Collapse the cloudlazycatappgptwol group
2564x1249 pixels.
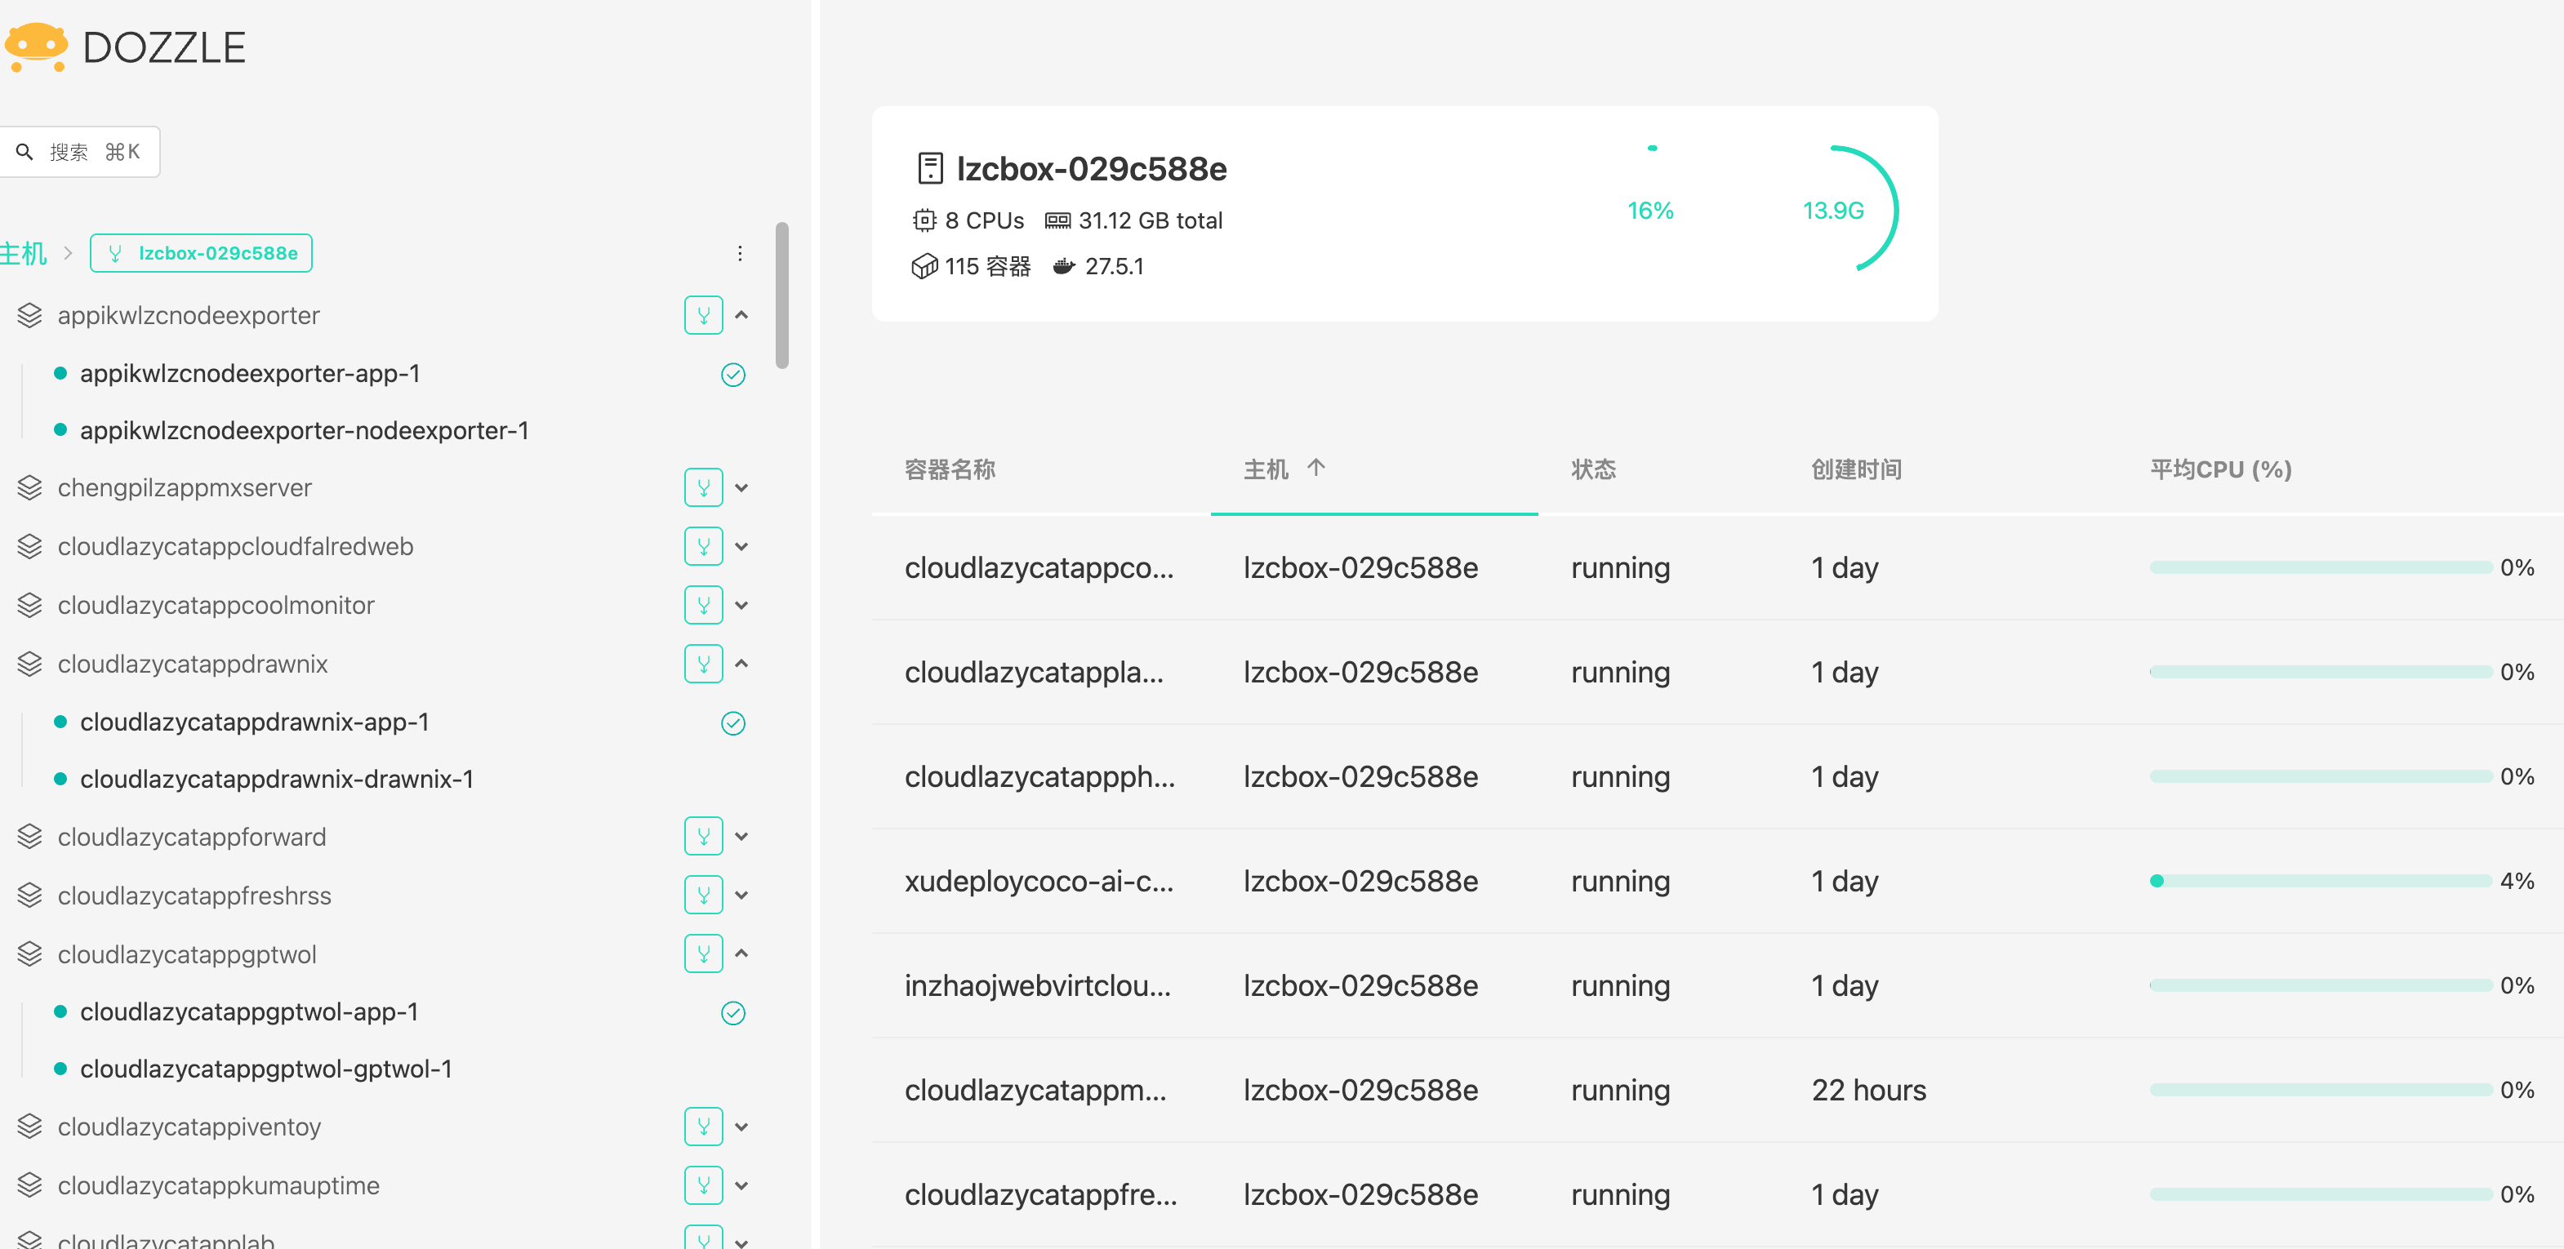741,953
